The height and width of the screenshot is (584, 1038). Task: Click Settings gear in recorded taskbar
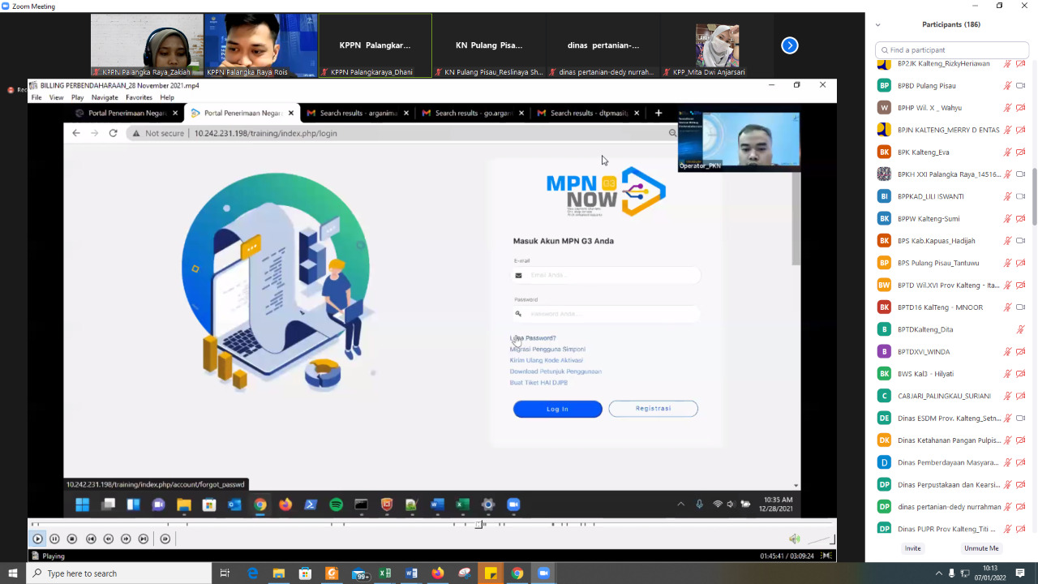487,505
